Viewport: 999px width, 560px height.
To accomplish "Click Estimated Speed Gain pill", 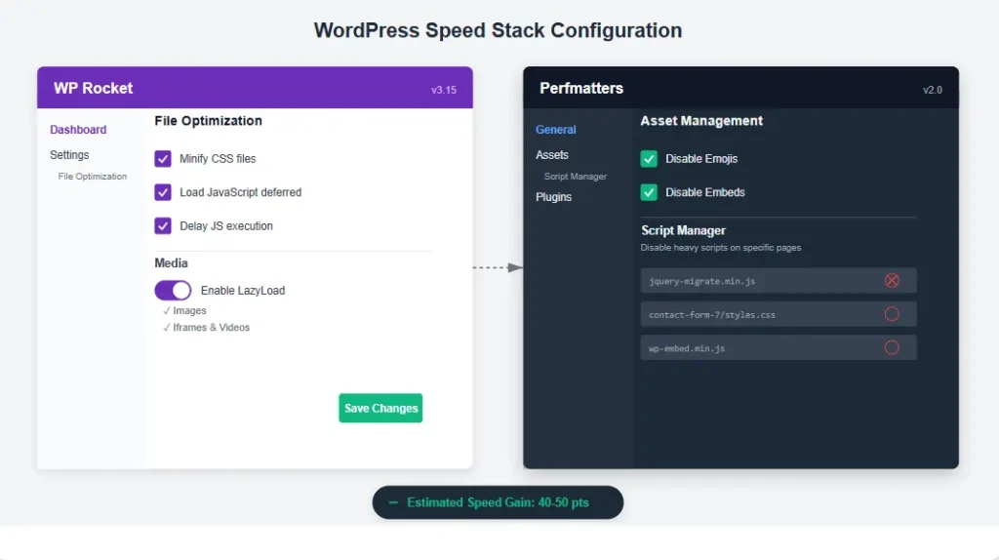I will (498, 502).
